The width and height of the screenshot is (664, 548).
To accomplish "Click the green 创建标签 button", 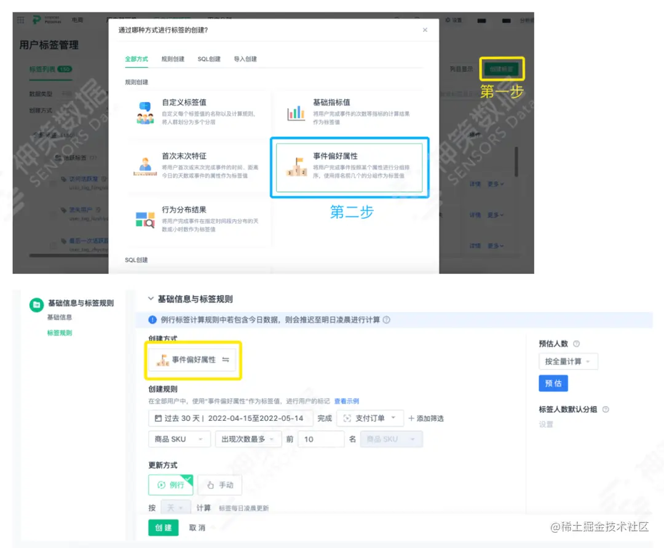I will pos(502,69).
